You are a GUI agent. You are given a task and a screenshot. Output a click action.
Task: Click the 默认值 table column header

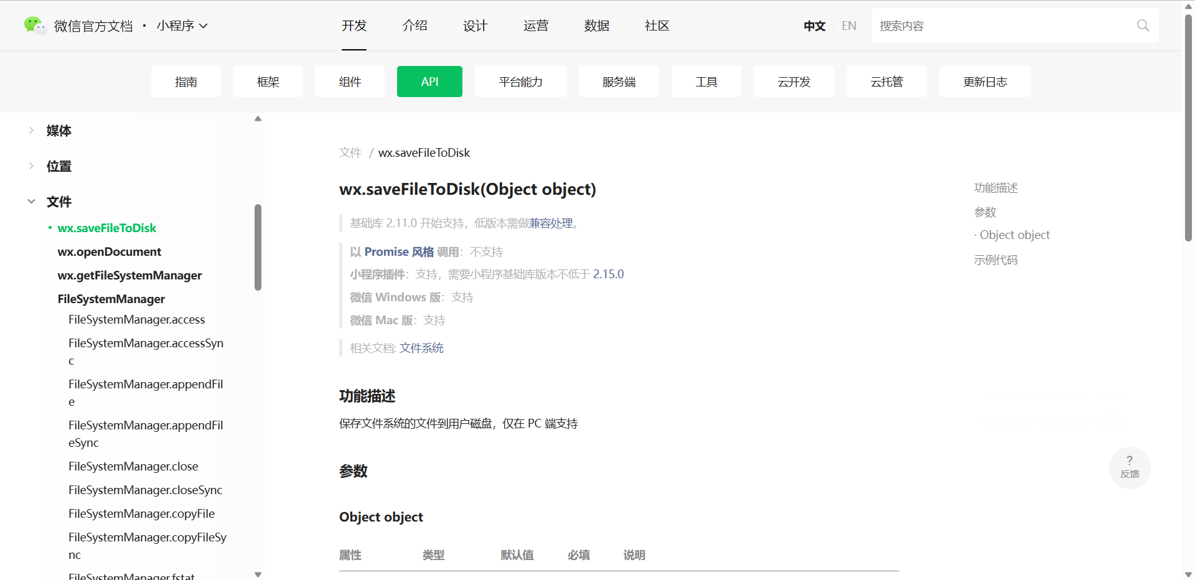[517, 554]
